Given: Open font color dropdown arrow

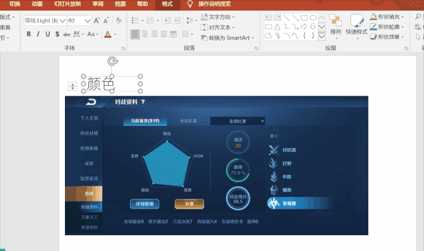Looking at the screenshot, I should click(x=115, y=34).
